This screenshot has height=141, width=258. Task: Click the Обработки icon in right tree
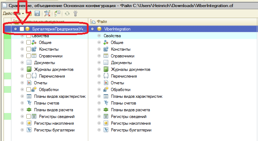(x=106, y=89)
